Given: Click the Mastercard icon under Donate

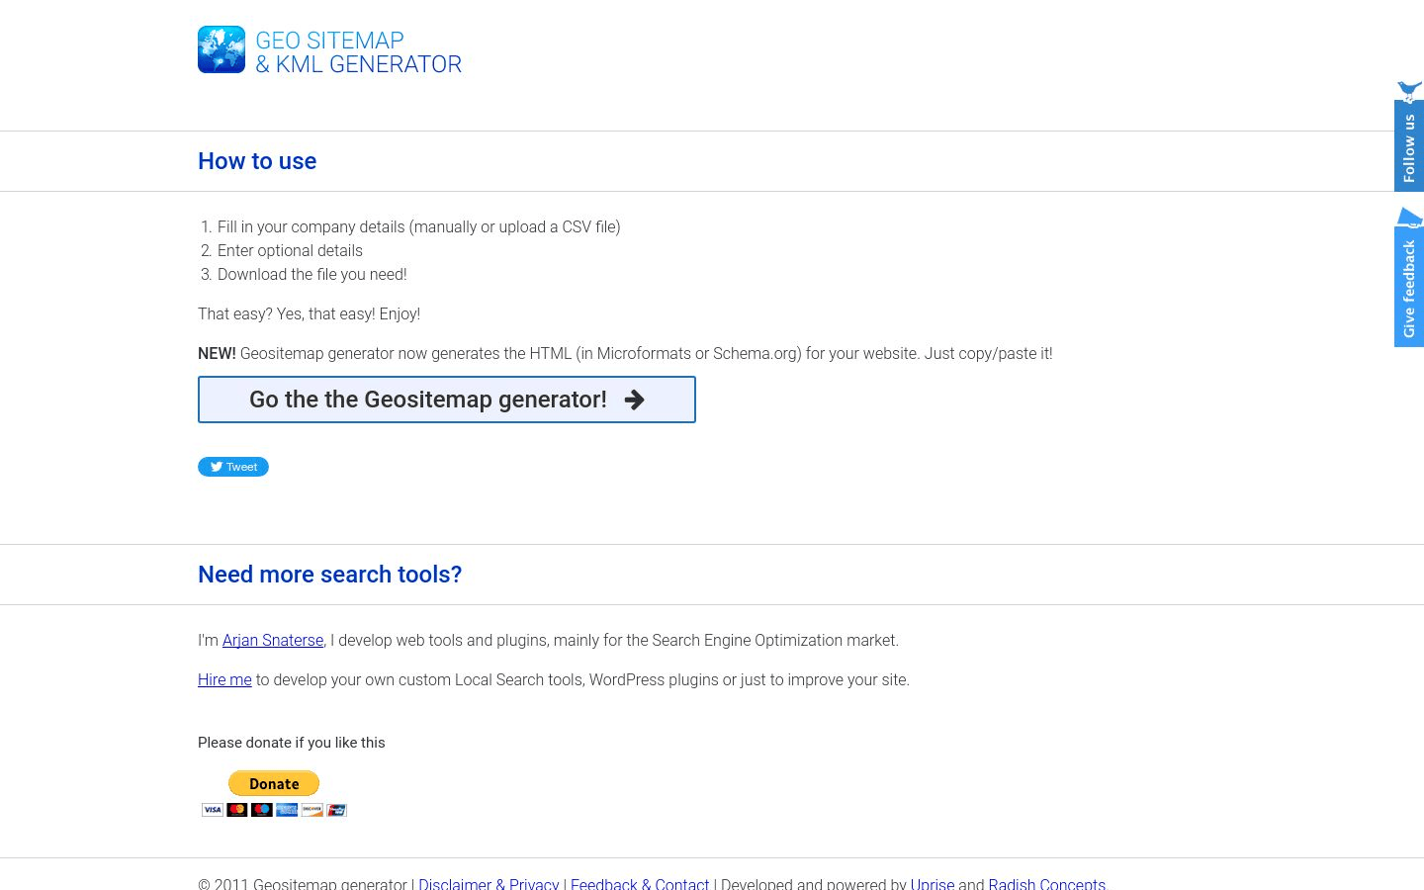Looking at the screenshot, I should pos(237,810).
